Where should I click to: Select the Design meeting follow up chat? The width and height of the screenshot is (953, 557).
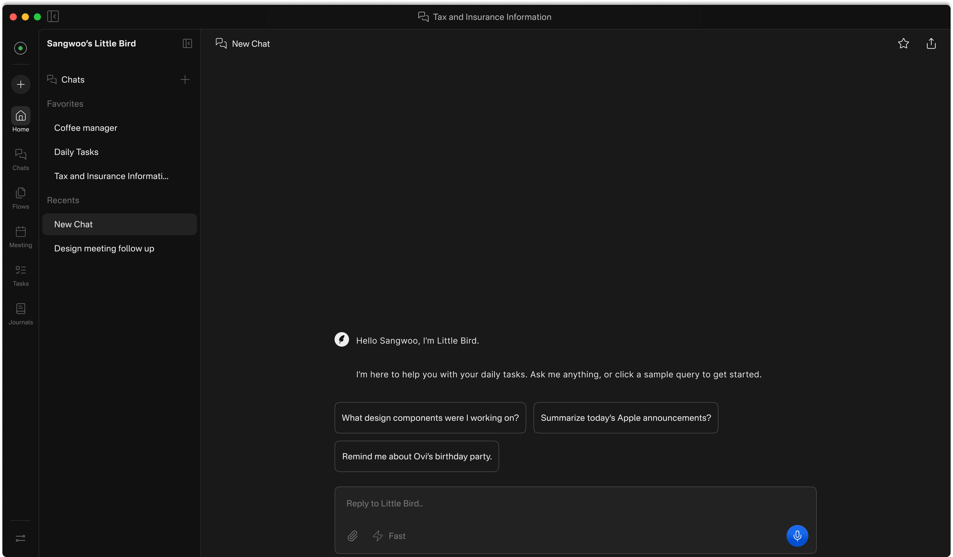[x=104, y=248]
